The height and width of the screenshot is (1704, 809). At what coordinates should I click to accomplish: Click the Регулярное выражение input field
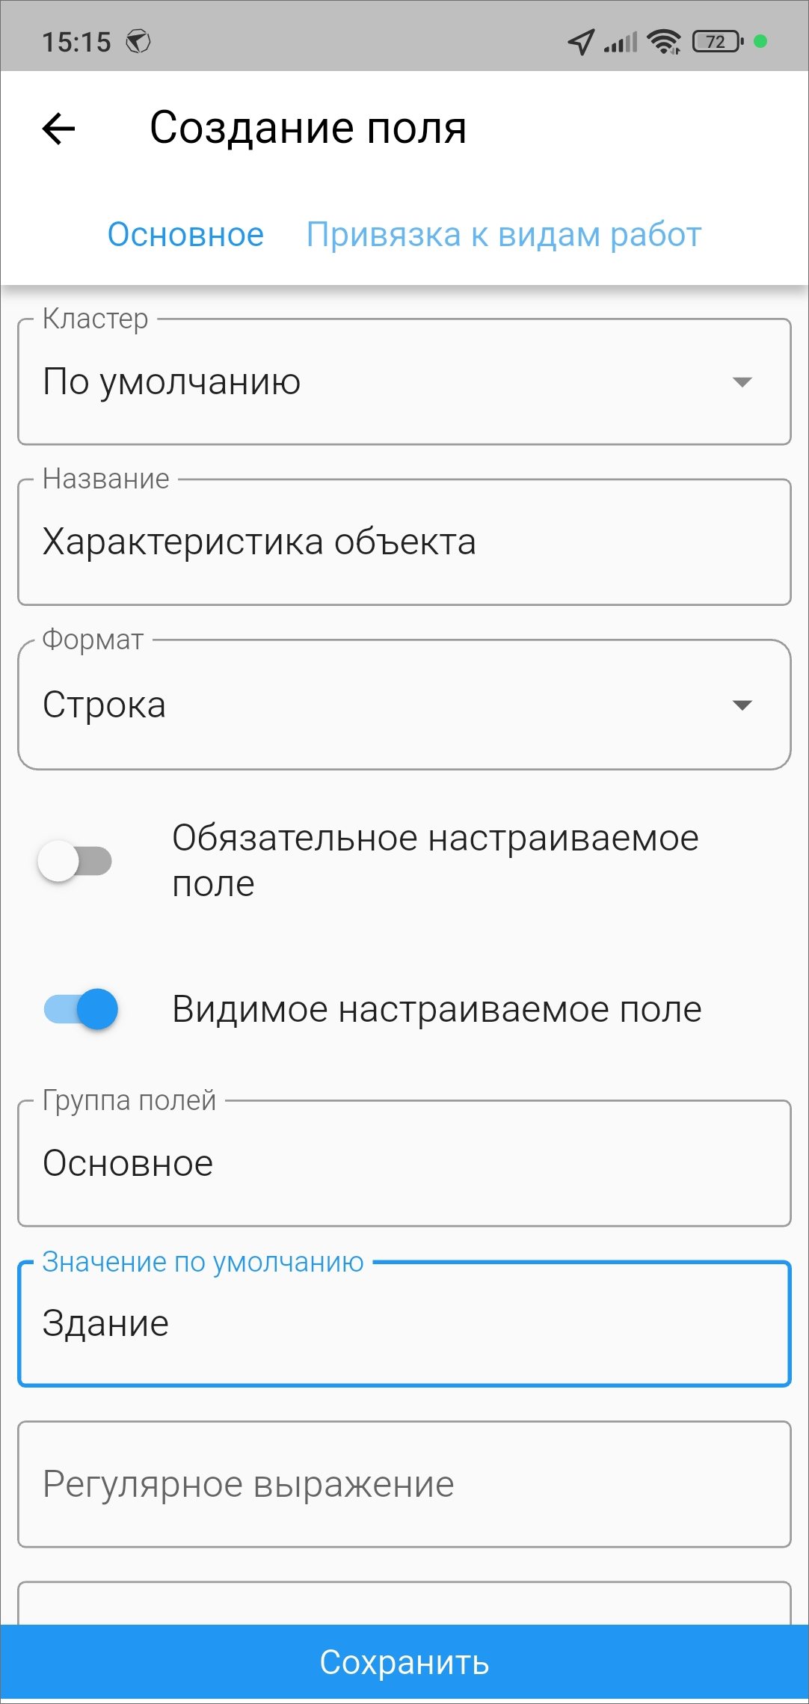[404, 1485]
